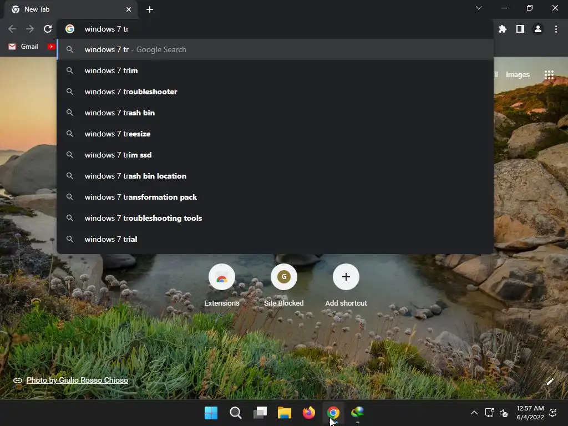Open the Site Blocked shortcut tile
Screen dimensions: 568x426
click(x=283, y=286)
